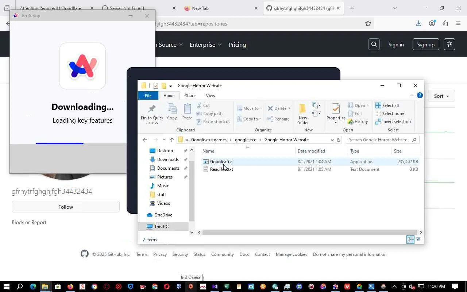Open Videos in the navigation pane

pyautogui.click(x=163, y=203)
